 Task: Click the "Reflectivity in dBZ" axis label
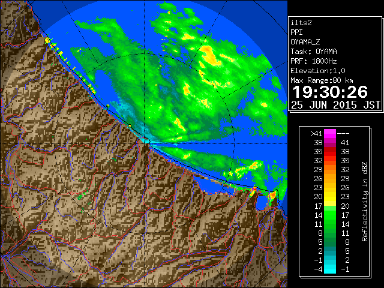pos(365,202)
